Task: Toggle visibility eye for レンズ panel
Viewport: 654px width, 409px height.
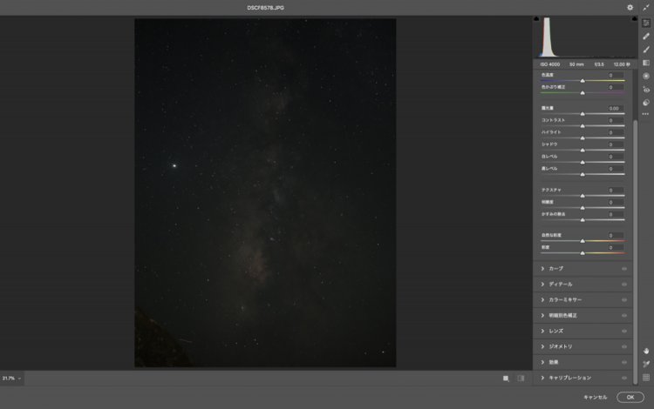Action: 624,331
